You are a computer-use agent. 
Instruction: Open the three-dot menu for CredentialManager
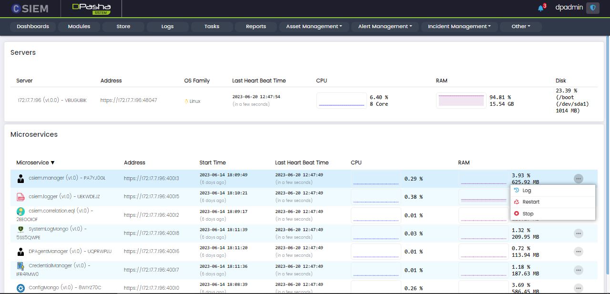[x=578, y=270]
